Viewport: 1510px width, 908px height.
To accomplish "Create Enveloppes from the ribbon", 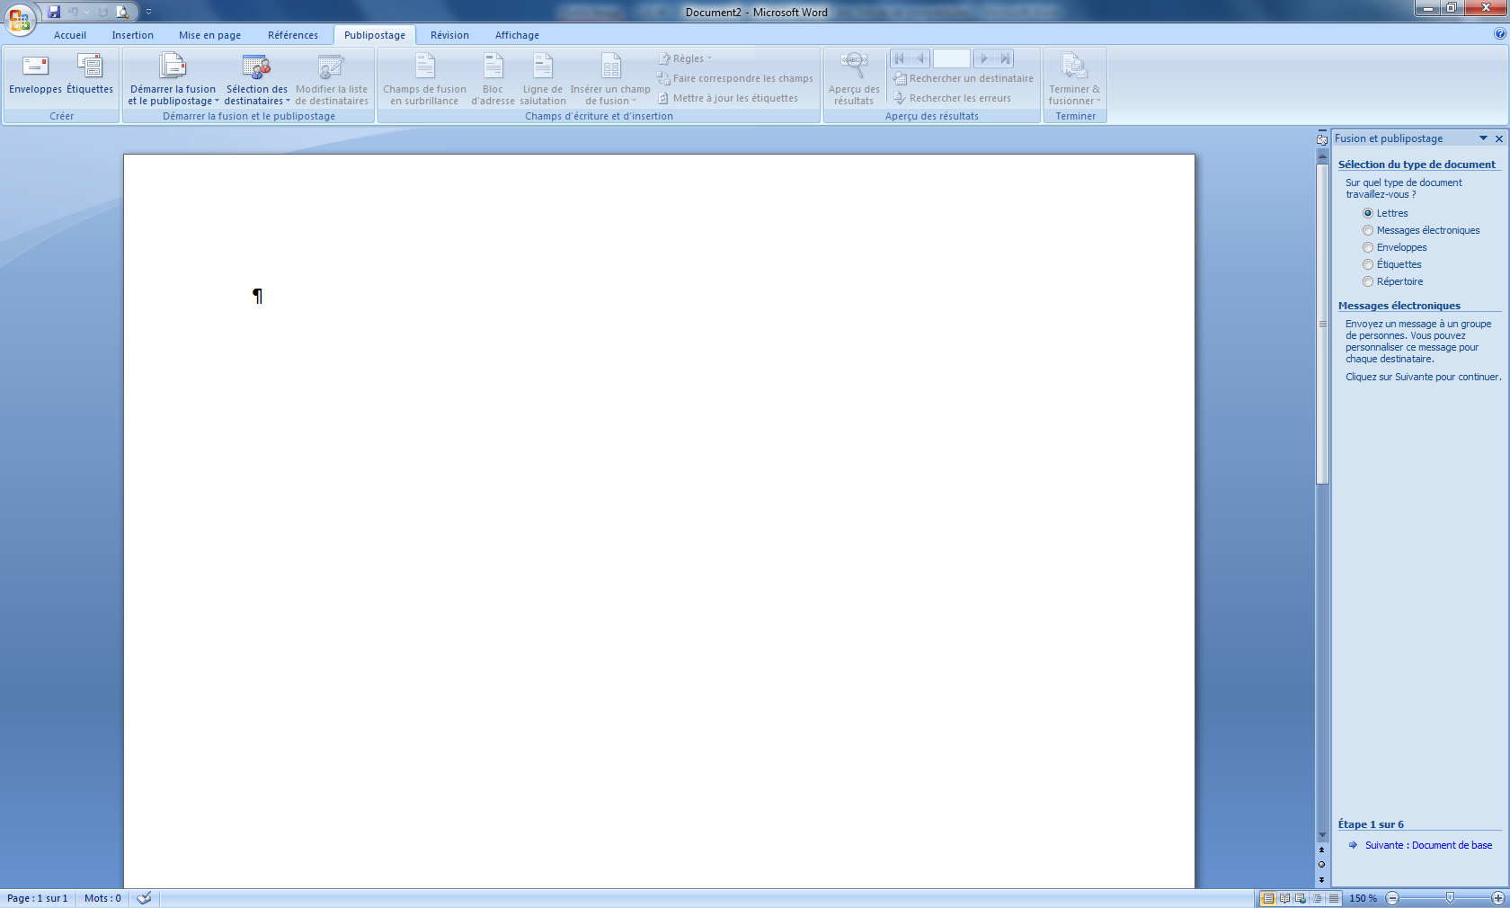I will [35, 76].
